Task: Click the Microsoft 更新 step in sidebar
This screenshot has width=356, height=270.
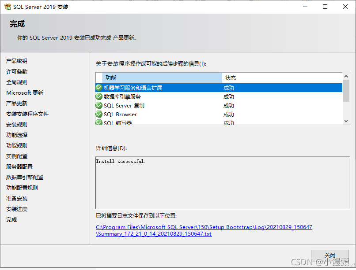Action: pos(25,93)
